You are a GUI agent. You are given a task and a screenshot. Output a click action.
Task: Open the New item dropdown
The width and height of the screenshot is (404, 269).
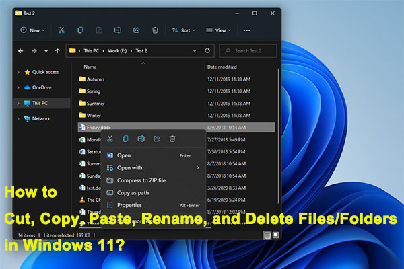tap(33, 30)
